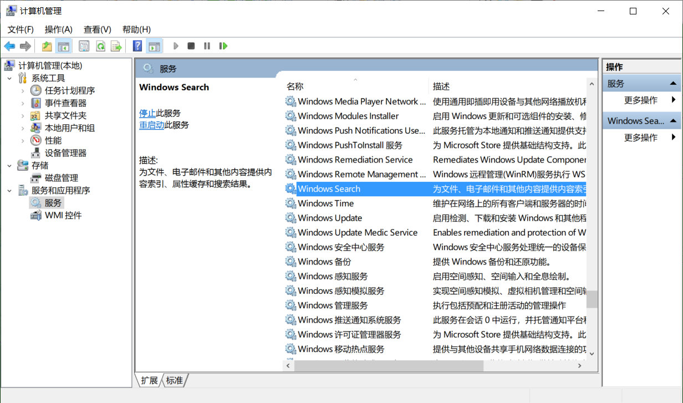Click the 重启动服务 (restart service) icon

pyautogui.click(x=223, y=45)
